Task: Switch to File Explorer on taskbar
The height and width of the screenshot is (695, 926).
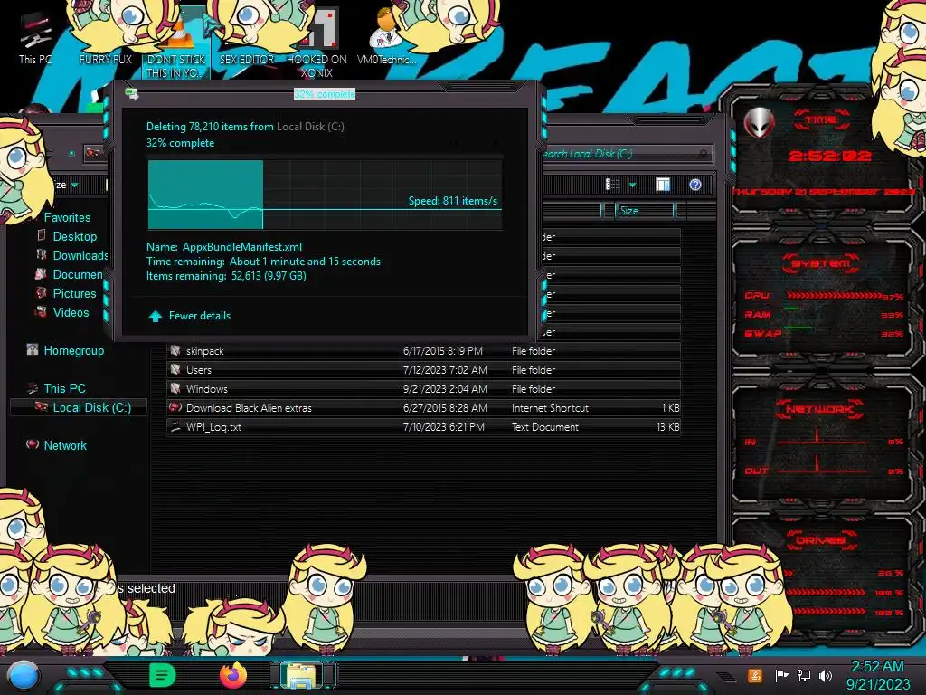Action: pos(301,675)
